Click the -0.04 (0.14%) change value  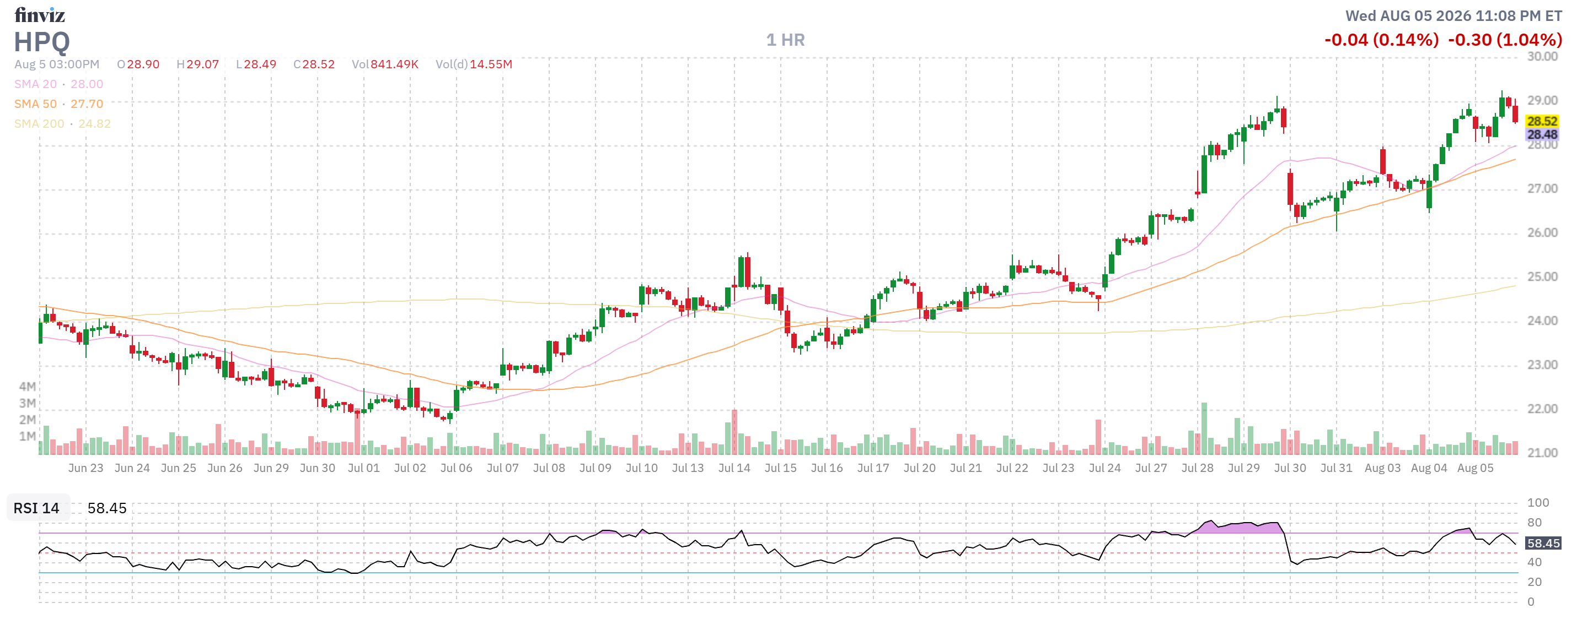point(1381,40)
